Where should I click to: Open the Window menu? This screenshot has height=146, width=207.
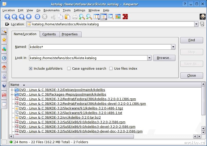coord(94,10)
